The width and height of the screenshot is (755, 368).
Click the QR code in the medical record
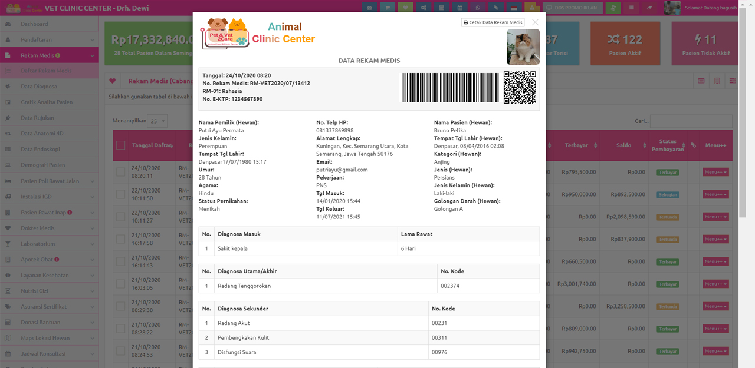click(x=520, y=88)
